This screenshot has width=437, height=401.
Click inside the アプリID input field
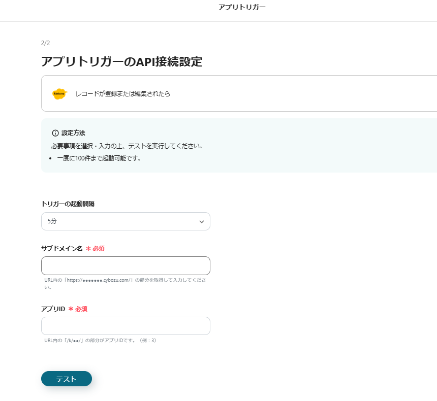click(126, 326)
